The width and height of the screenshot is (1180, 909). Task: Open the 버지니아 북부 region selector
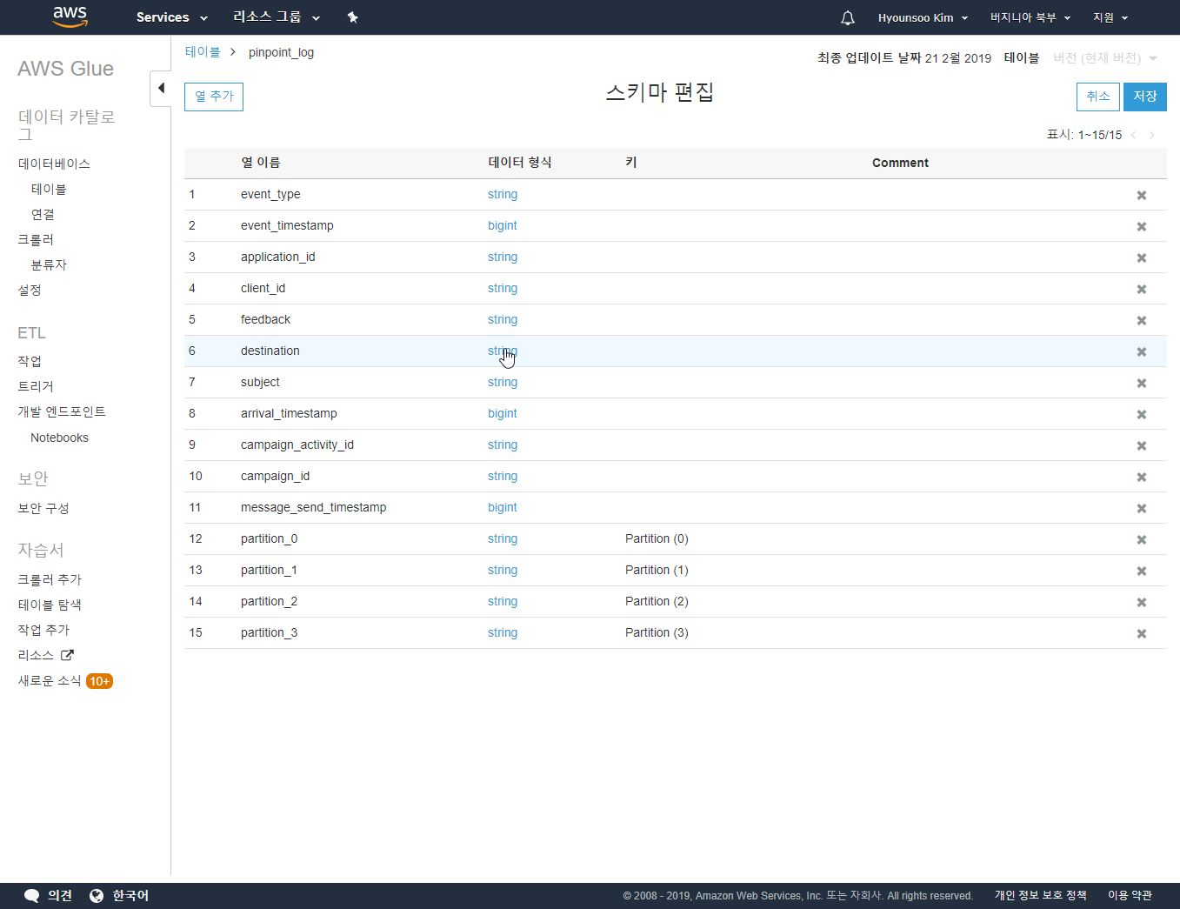tap(1030, 17)
